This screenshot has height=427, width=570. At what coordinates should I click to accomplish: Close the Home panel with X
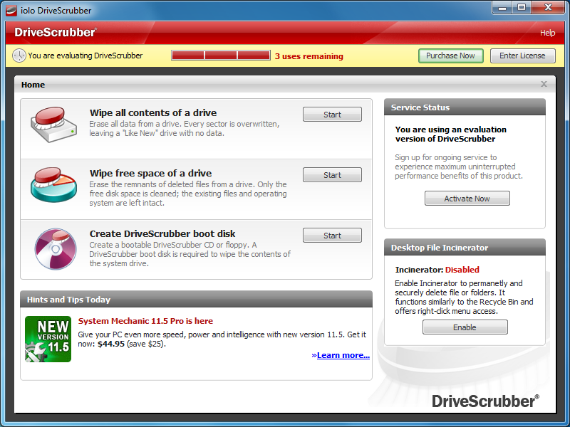(x=544, y=84)
